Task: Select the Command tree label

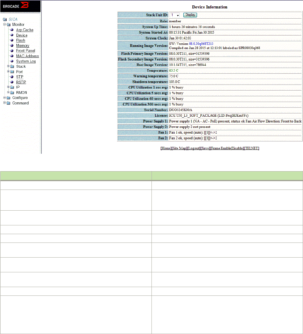Action: point(20,103)
